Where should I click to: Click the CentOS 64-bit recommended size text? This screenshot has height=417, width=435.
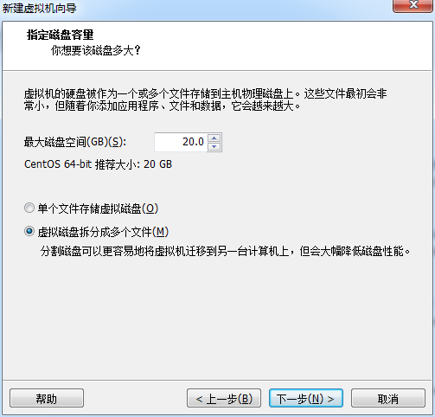click(x=98, y=164)
